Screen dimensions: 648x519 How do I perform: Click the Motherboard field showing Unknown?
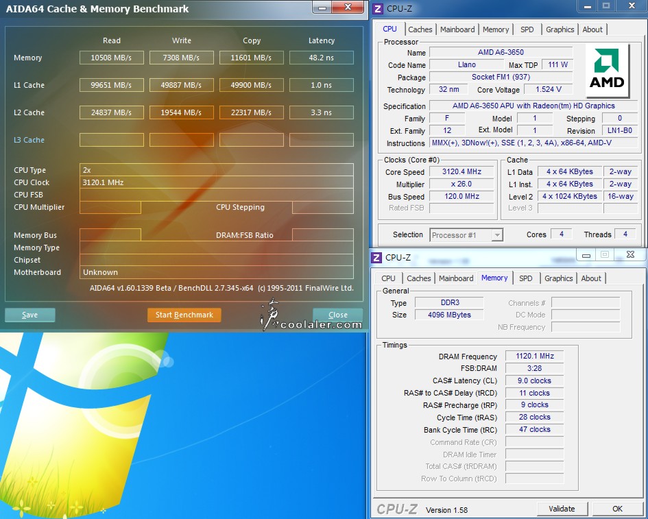coord(217,272)
